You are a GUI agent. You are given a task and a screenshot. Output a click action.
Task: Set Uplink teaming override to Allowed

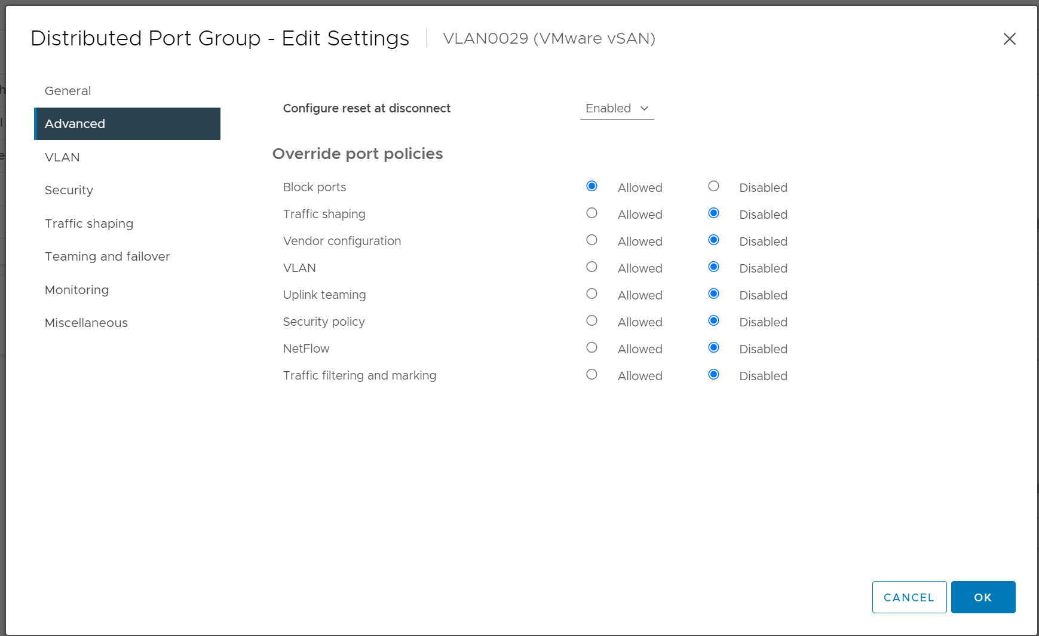pos(591,293)
